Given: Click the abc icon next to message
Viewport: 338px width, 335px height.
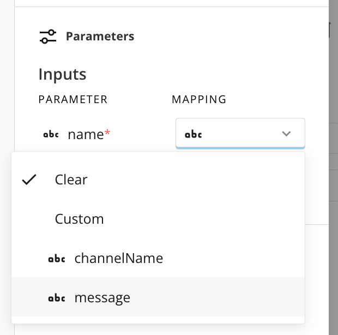Looking at the screenshot, I should point(57,298).
